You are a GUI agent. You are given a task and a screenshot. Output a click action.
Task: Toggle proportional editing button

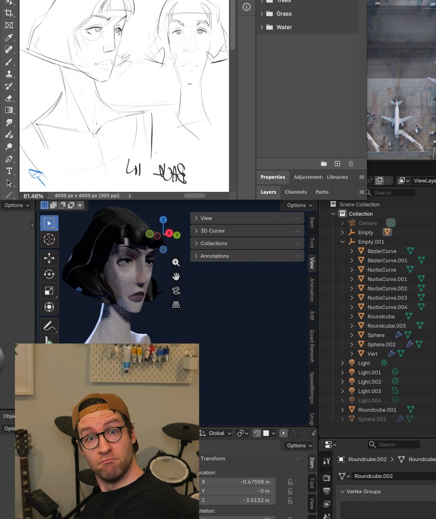coord(284,433)
